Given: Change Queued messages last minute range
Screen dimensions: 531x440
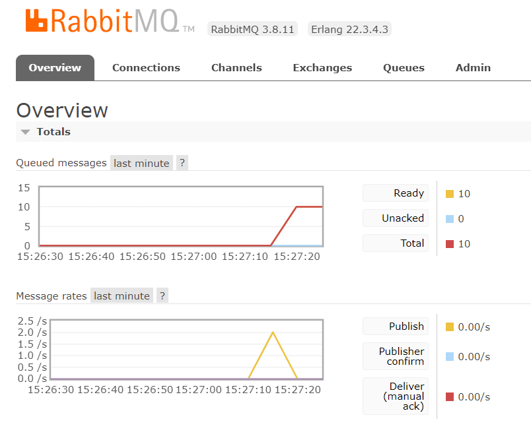Looking at the screenshot, I should tap(141, 163).
